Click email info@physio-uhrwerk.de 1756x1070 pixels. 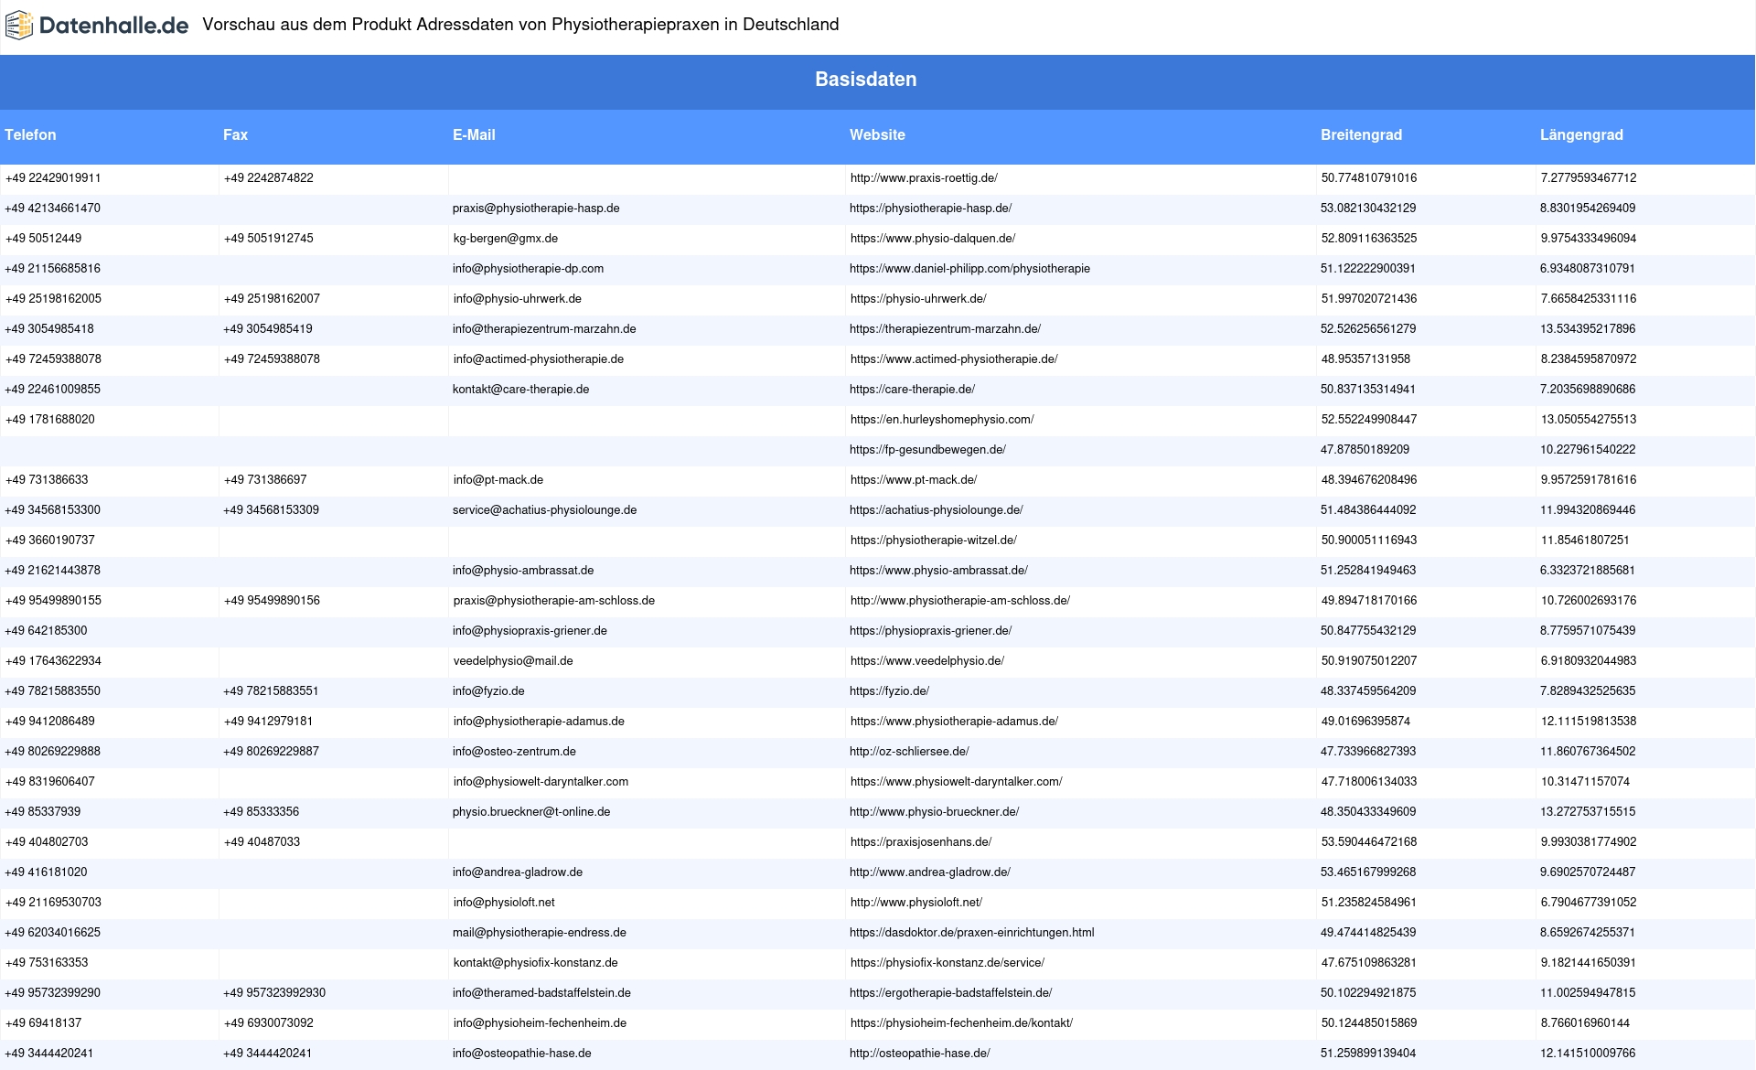(518, 299)
